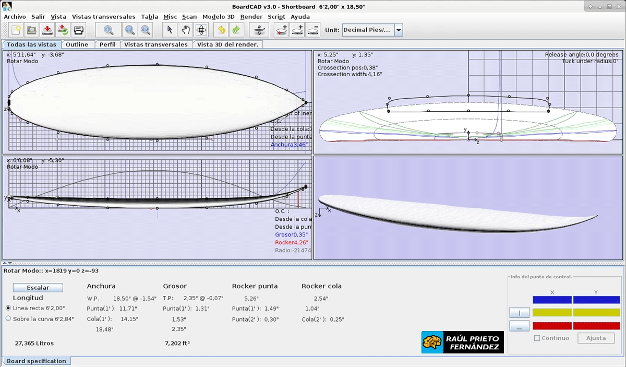This screenshot has height=367, width=626.
Task: Click the green Redo arrow
Action: [236, 30]
